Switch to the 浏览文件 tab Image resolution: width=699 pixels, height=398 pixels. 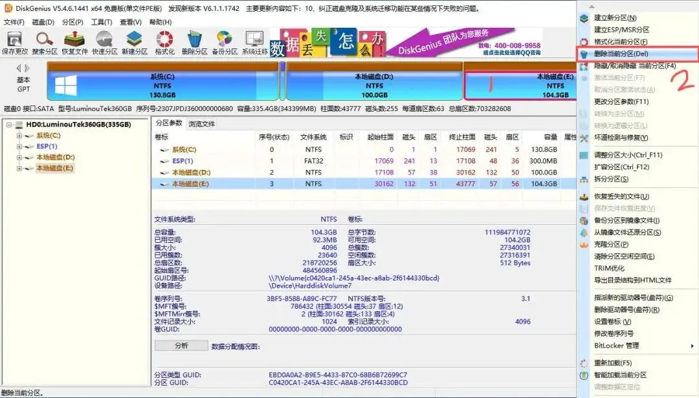(201, 124)
